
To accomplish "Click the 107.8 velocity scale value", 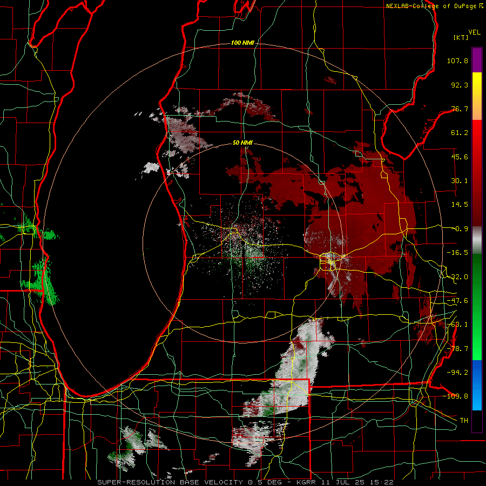I will pos(457,60).
